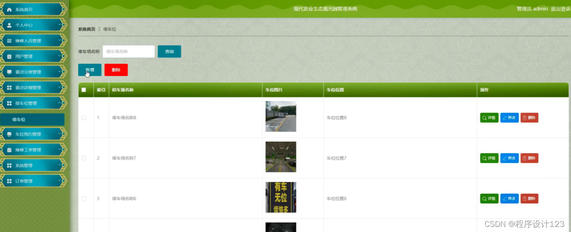Select the cell text 车位位置6
Screen dimensions: 571x232
(x=337, y=199)
